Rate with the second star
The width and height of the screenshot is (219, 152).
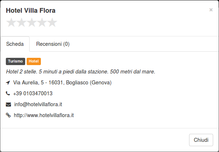22,23
